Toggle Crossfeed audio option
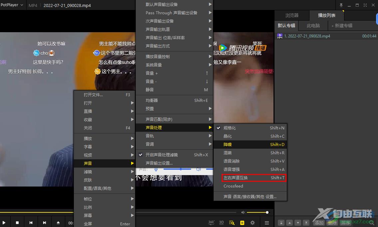Screen dimensions: 378x227 (x=250, y=186)
